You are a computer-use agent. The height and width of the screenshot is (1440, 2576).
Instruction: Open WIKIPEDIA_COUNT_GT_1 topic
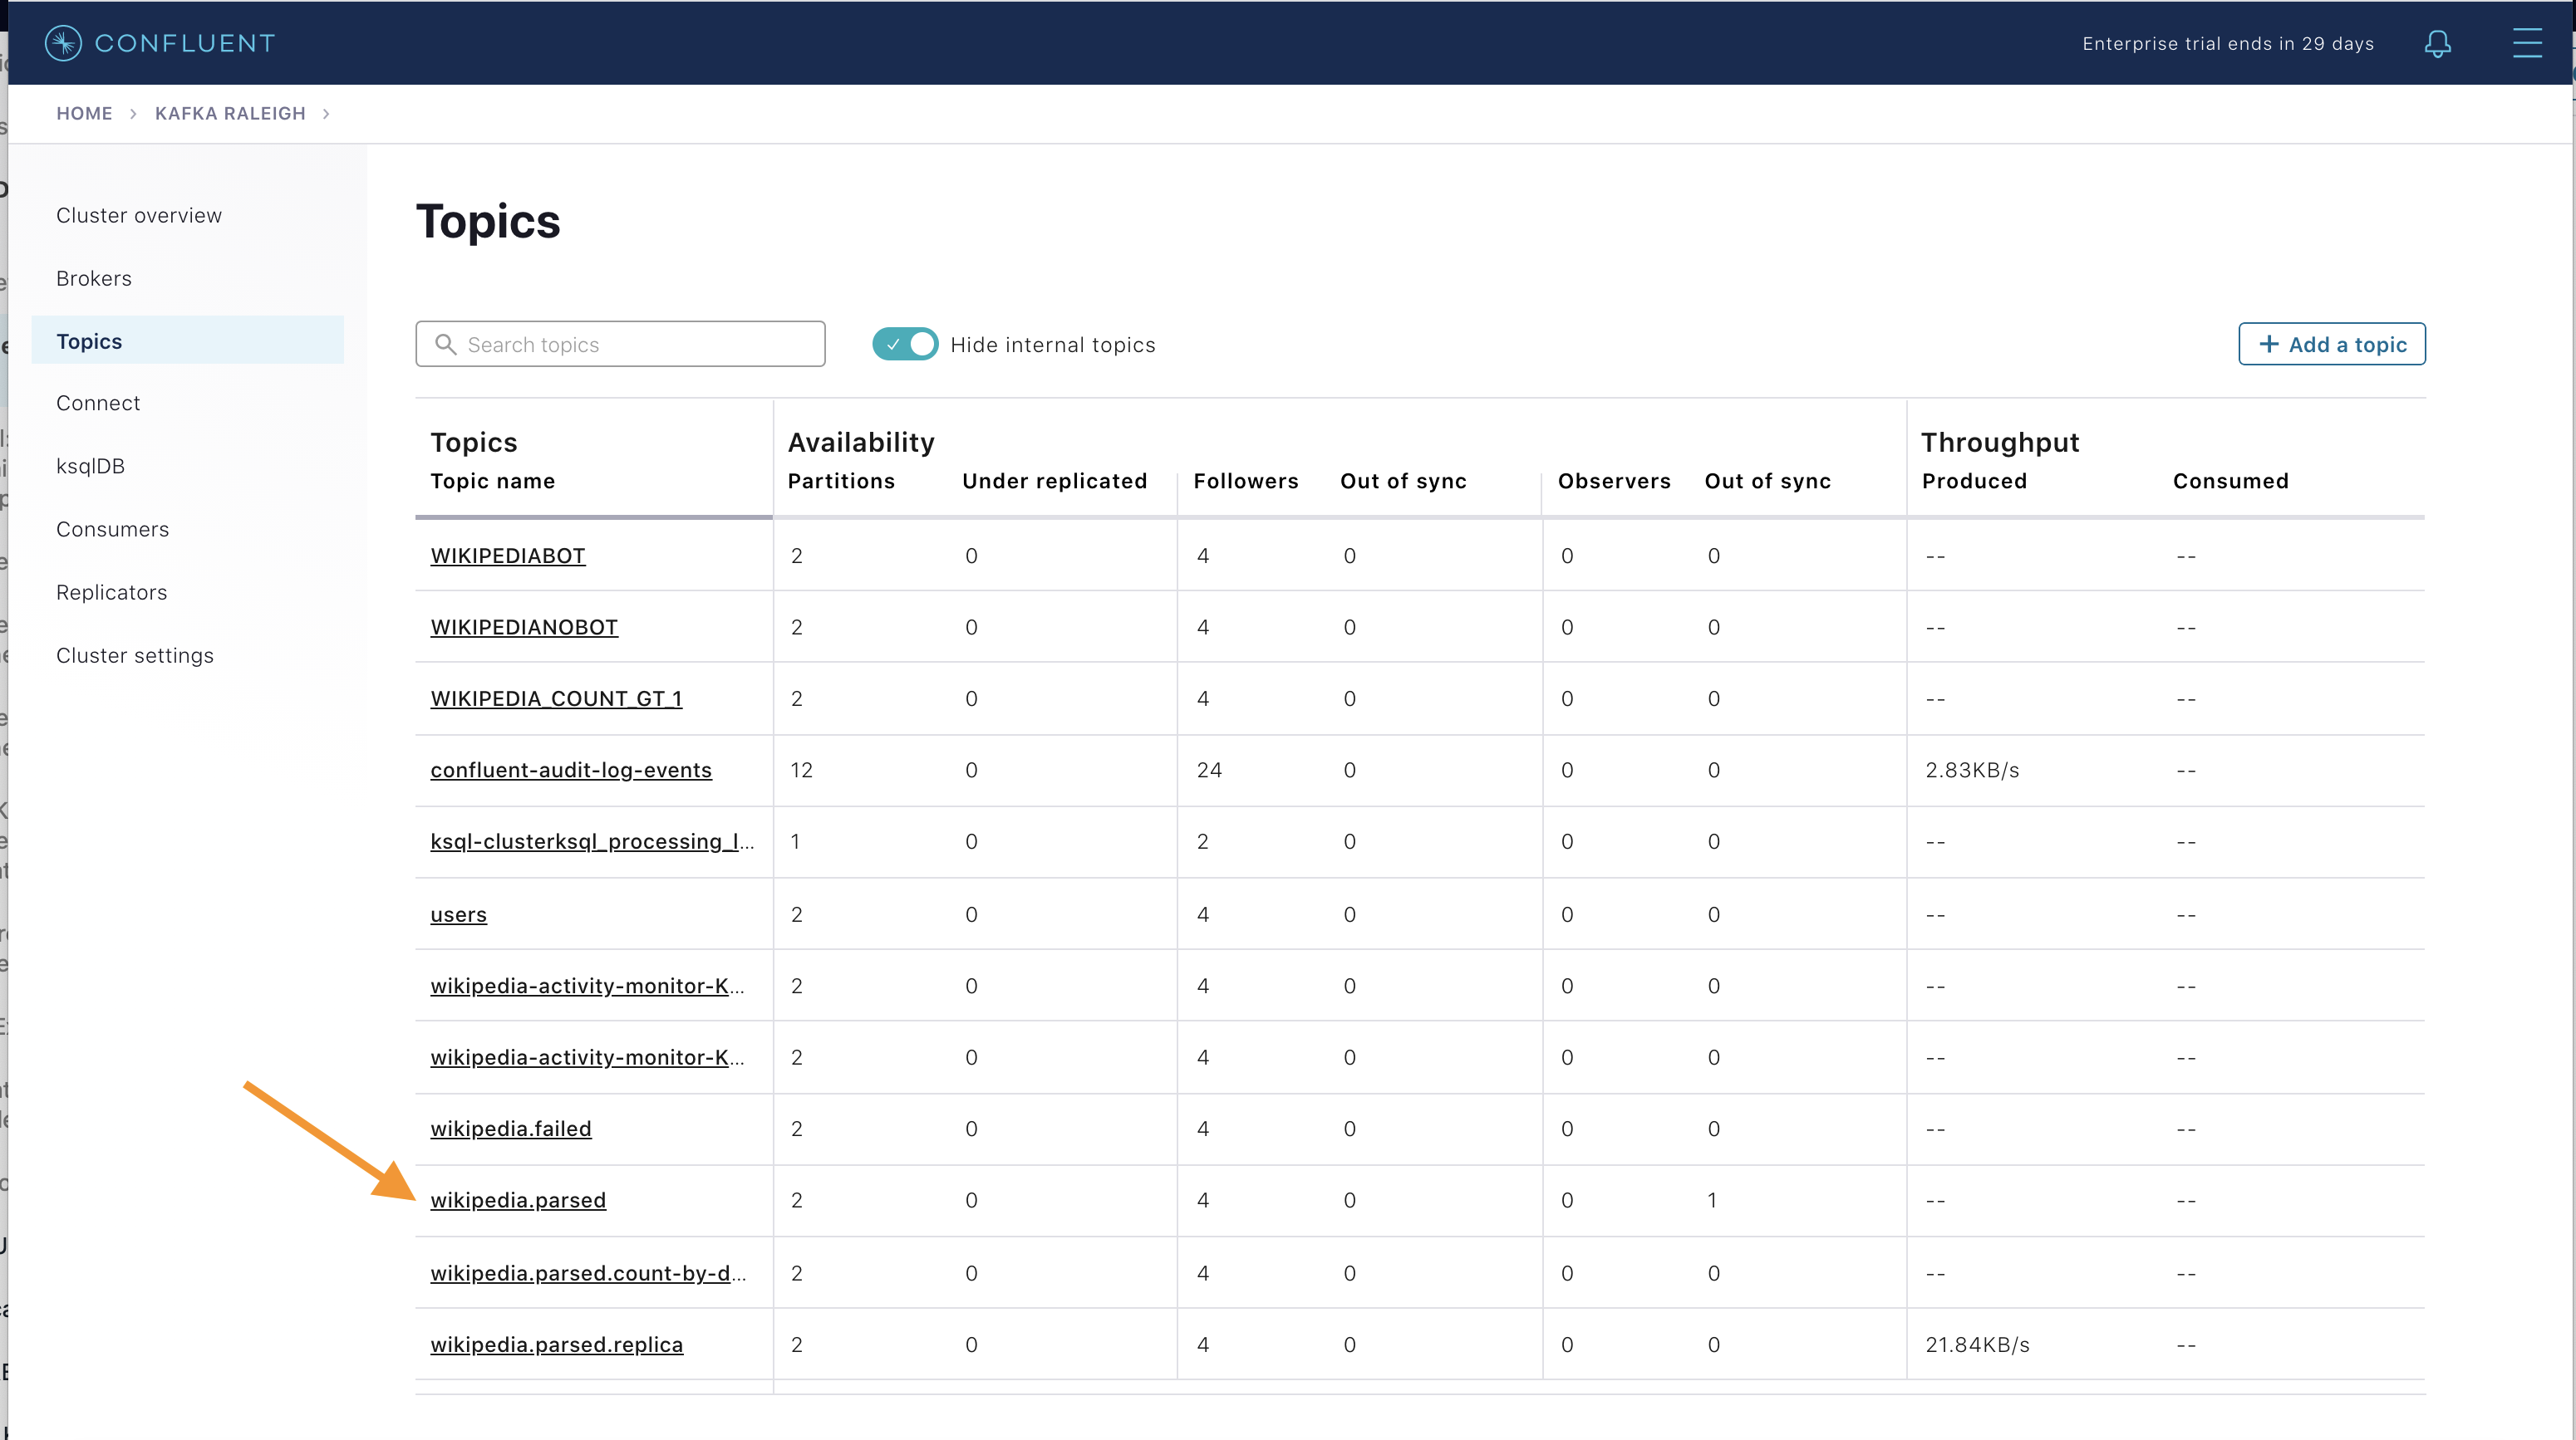pyautogui.click(x=556, y=698)
